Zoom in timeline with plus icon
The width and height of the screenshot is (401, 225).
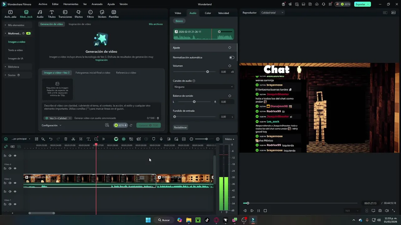tap(218, 139)
